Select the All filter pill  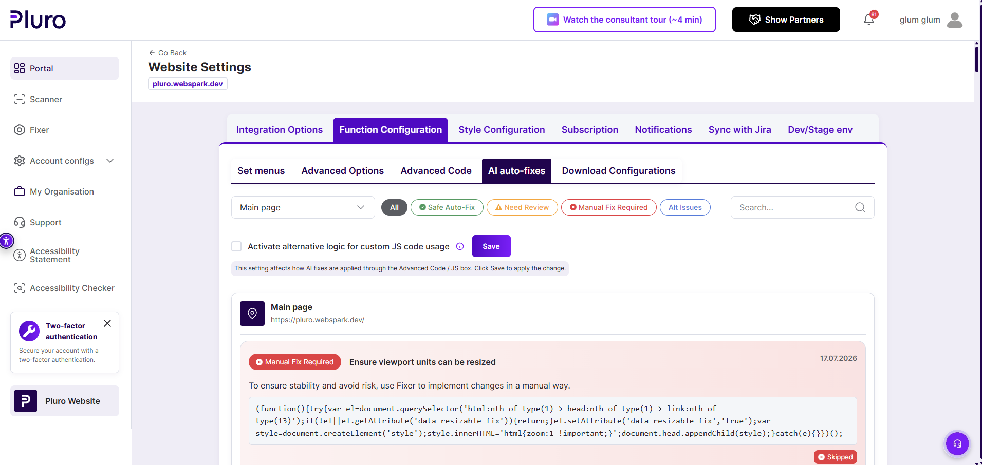click(x=394, y=207)
